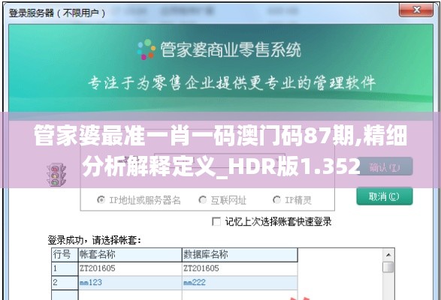Click the 数据库名称 column header
Screen dimensions: 441x300
pos(240,255)
